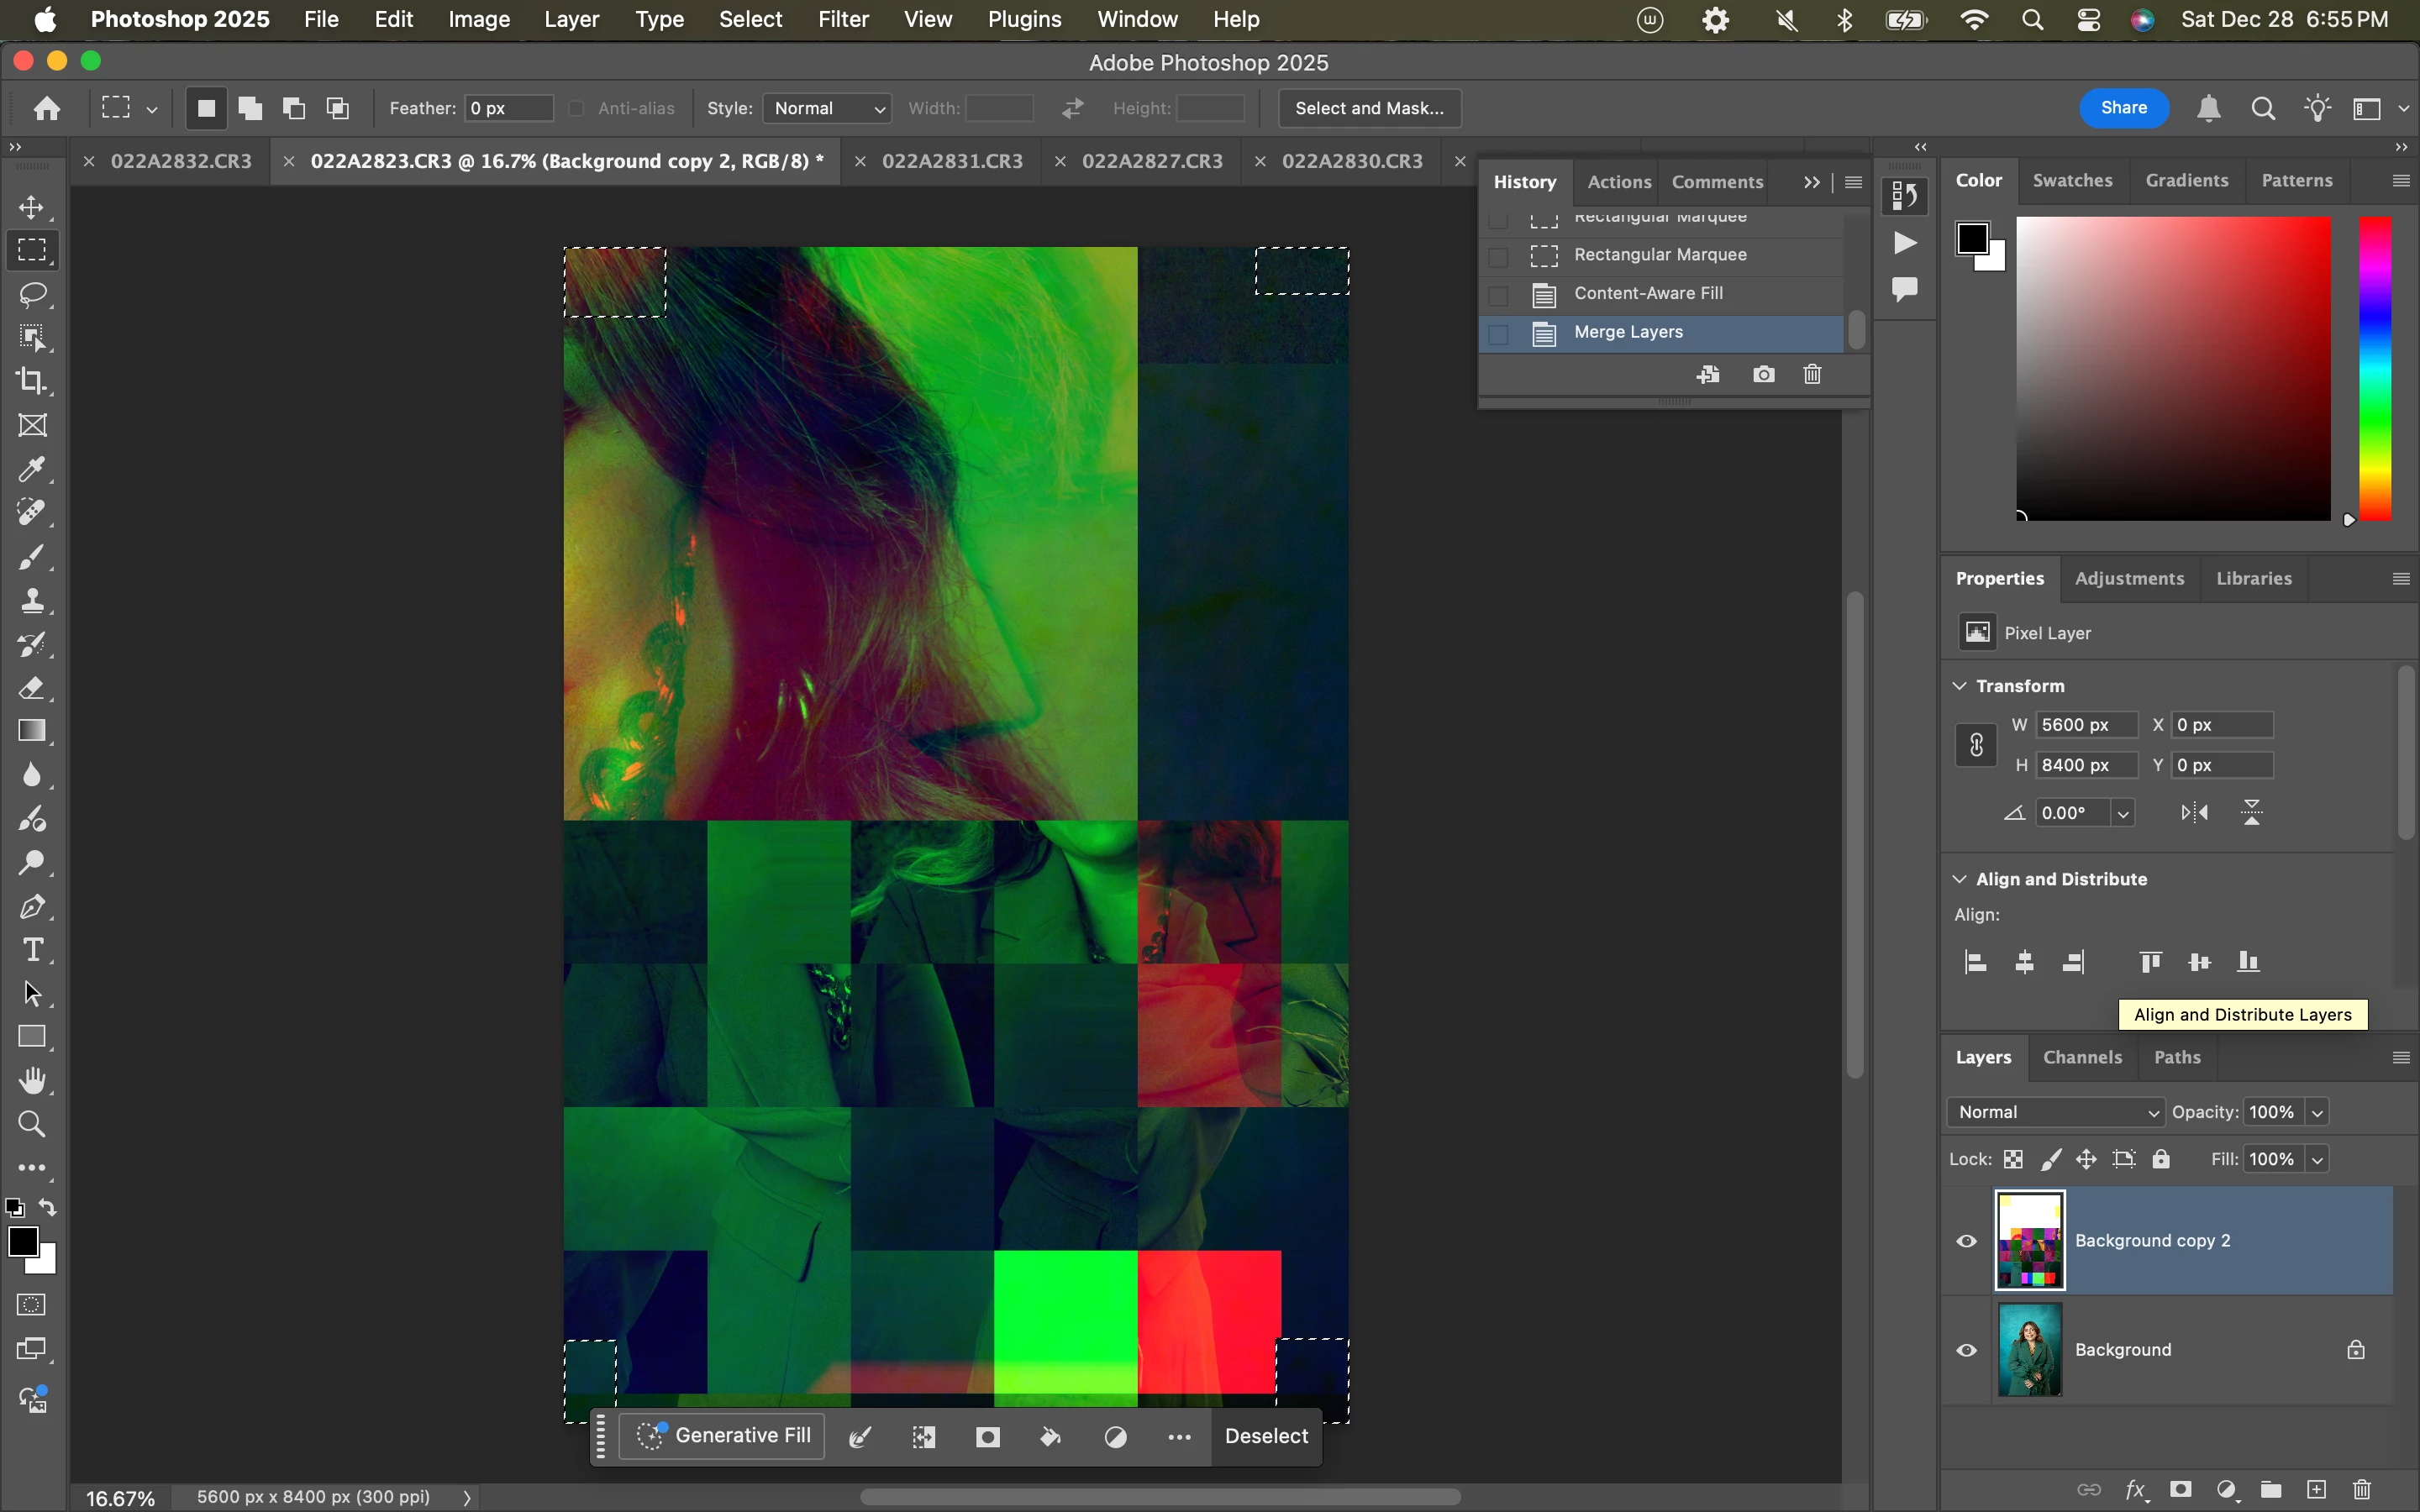Choose the Horizontal Type tool
Viewport: 2420px width, 1512px height.
point(33,949)
